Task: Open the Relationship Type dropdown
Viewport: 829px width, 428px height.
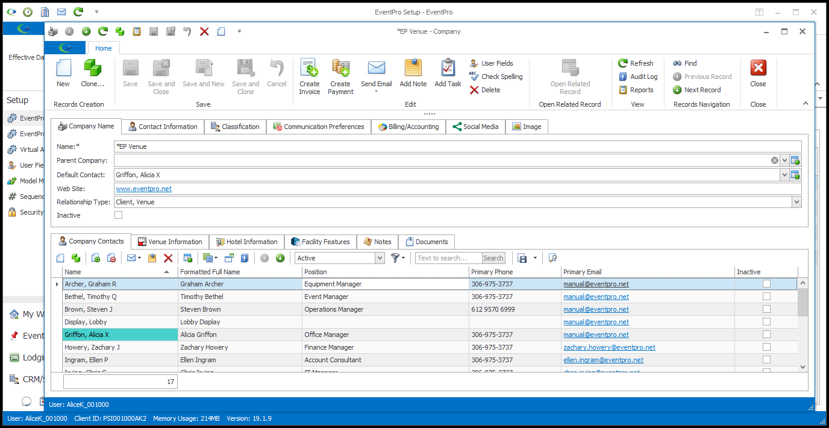Action: pos(797,203)
